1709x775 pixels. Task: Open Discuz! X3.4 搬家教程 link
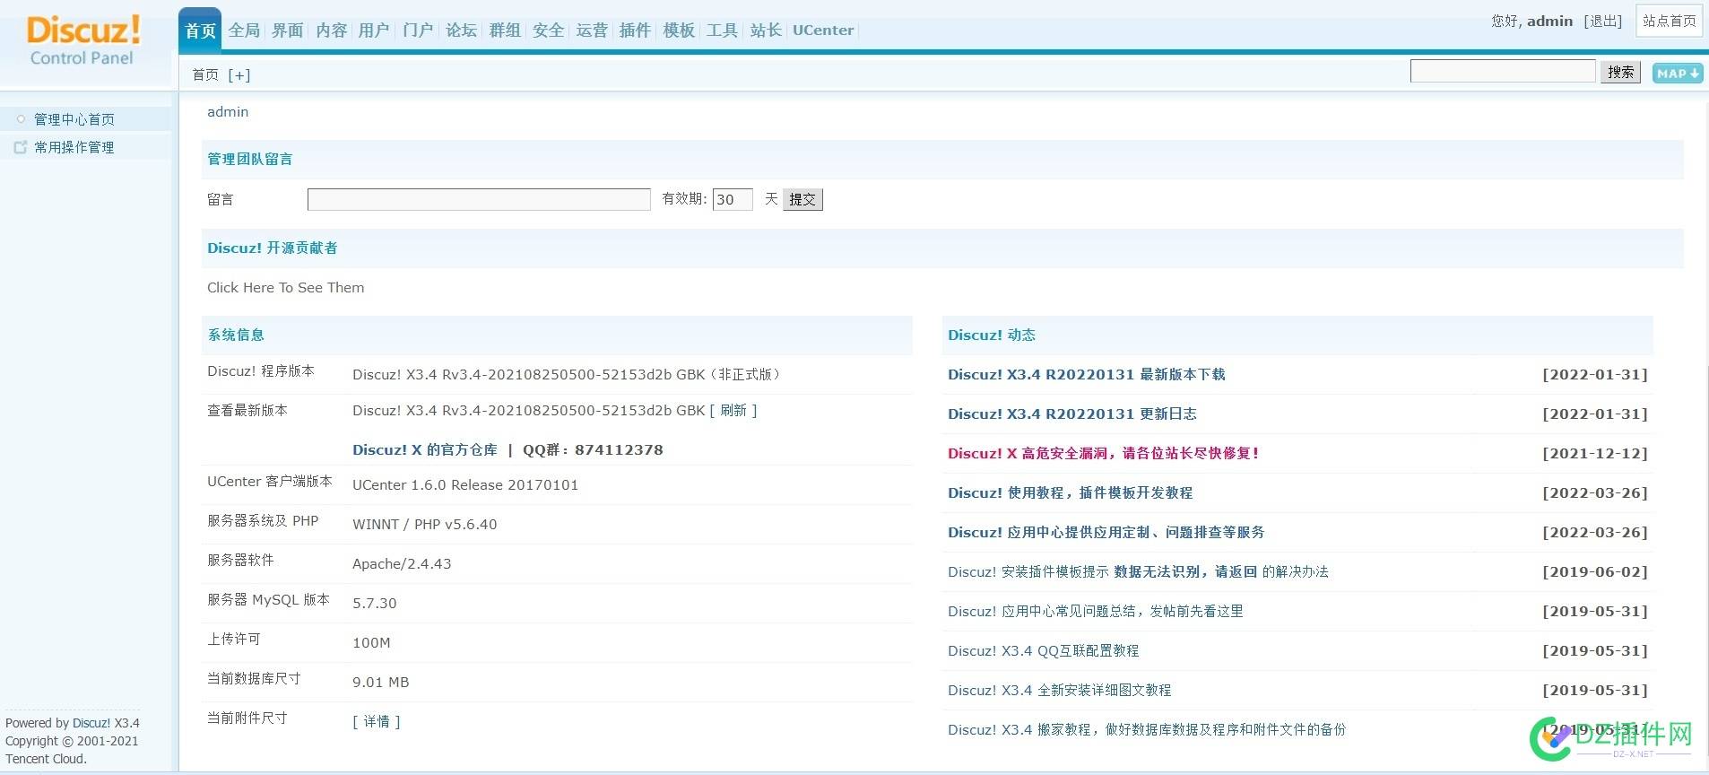(1147, 730)
